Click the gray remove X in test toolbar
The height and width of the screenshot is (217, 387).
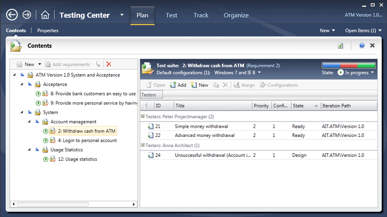(225, 85)
